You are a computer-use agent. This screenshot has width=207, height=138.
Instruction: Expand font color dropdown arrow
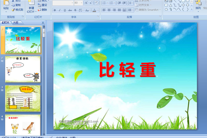tap(98, 10)
